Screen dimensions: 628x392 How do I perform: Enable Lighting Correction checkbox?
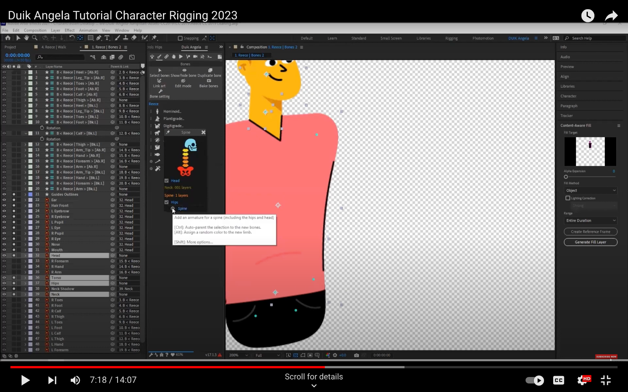568,198
